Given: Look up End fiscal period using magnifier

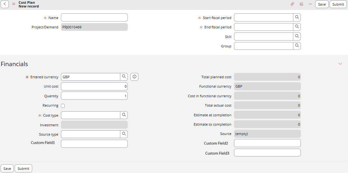Looking at the screenshot, I should (x=297, y=27).
